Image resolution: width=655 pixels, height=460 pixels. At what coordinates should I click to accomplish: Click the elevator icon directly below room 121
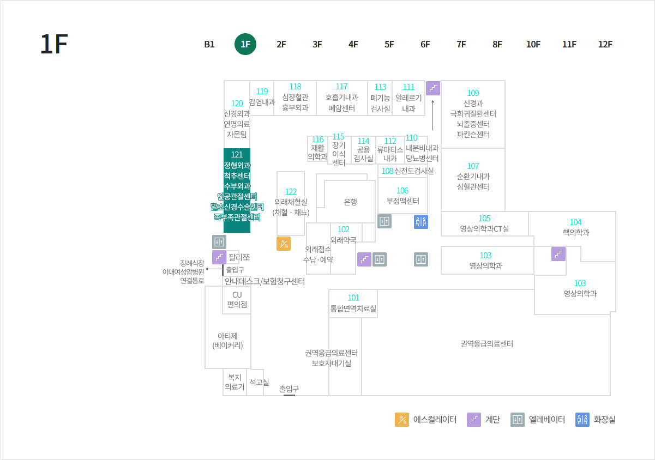(219, 242)
